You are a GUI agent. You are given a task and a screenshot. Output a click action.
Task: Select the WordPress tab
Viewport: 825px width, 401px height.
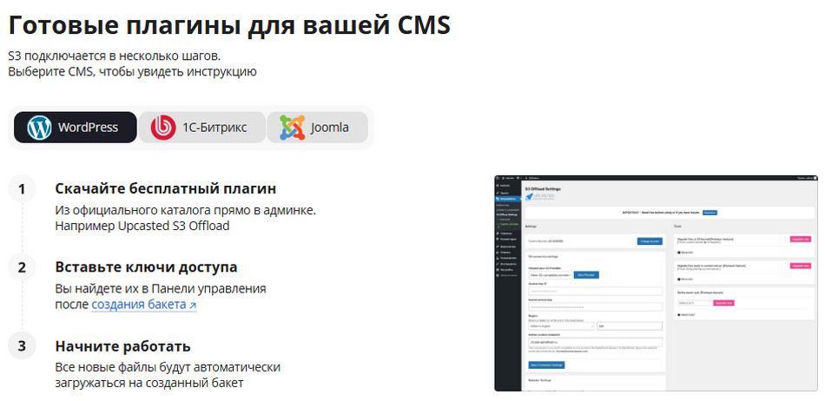click(x=76, y=128)
